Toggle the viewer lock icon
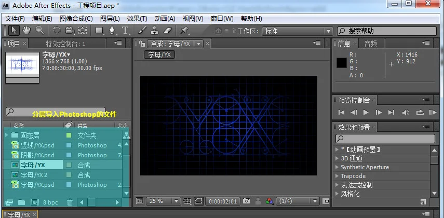The width and height of the screenshot is (444, 218). [x=142, y=44]
